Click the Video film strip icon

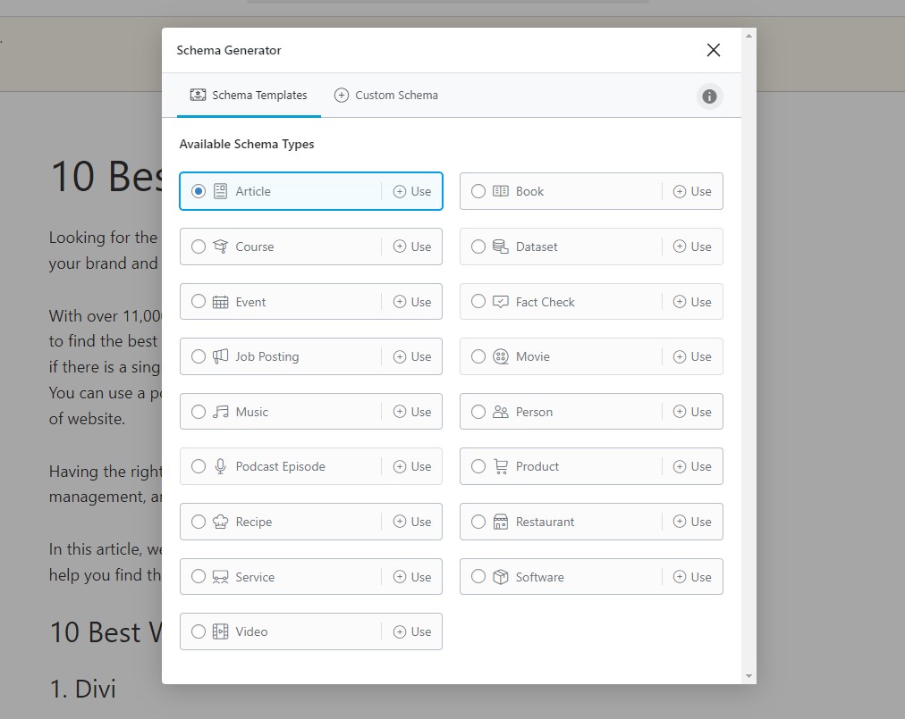point(221,632)
